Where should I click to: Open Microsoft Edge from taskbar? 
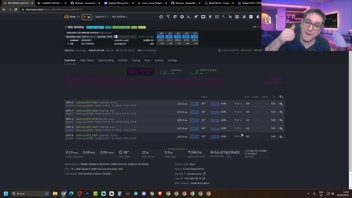pyautogui.click(x=71, y=194)
